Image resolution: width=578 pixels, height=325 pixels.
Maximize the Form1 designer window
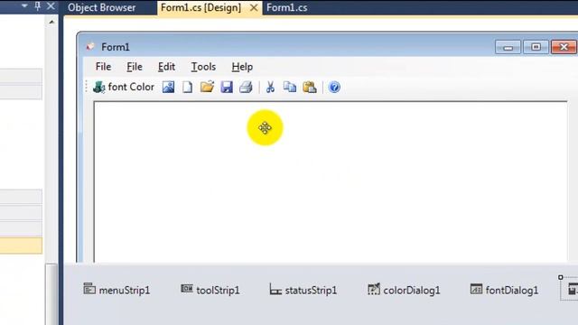[x=536, y=47]
